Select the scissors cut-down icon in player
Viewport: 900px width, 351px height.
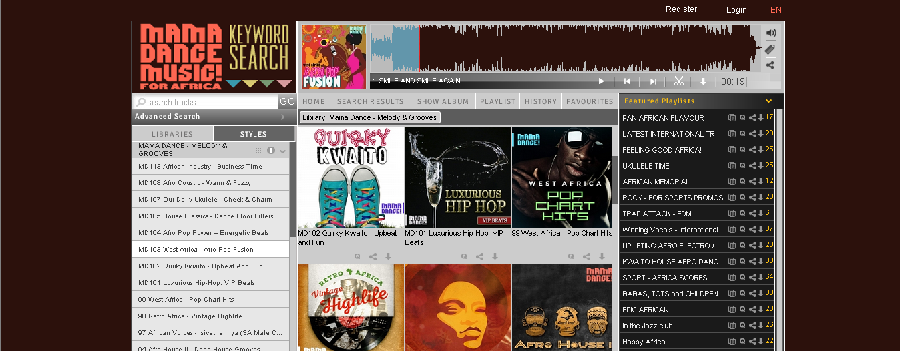(x=679, y=81)
